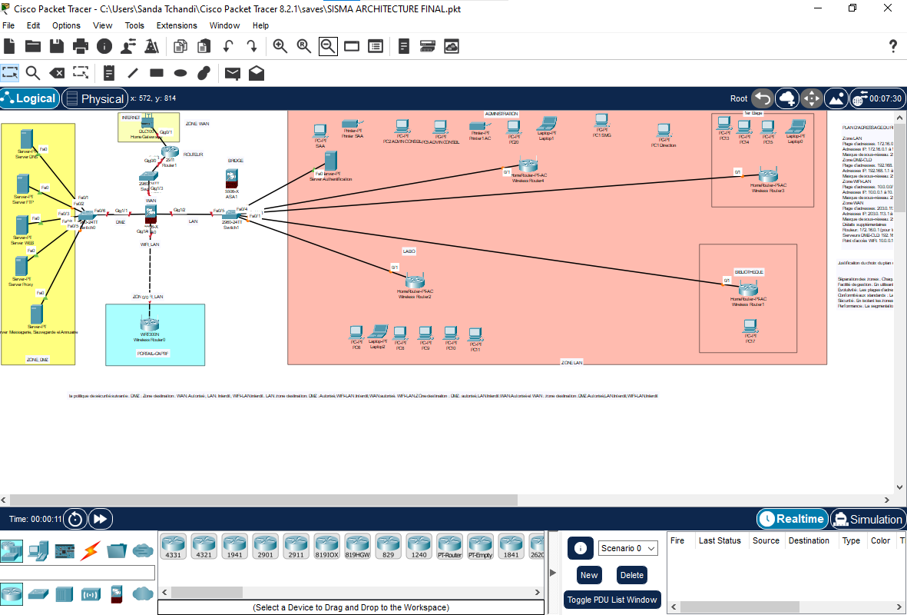This screenshot has width=907, height=615.
Task: Click the device list right scroll arrow
Action: click(538, 592)
